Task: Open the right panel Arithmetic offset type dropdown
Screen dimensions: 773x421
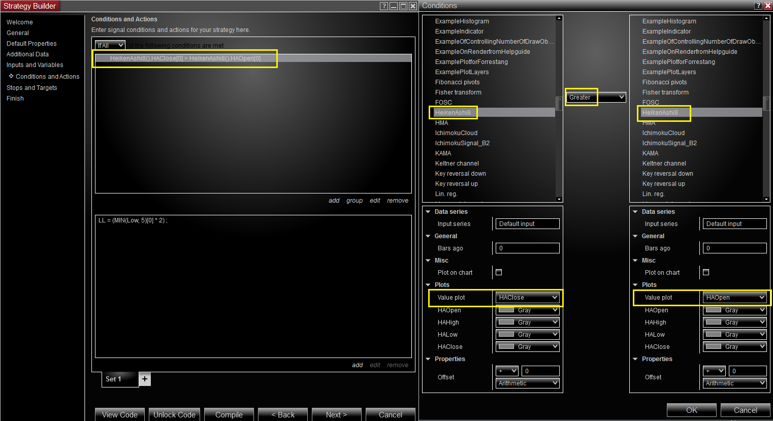Action: click(x=735, y=383)
